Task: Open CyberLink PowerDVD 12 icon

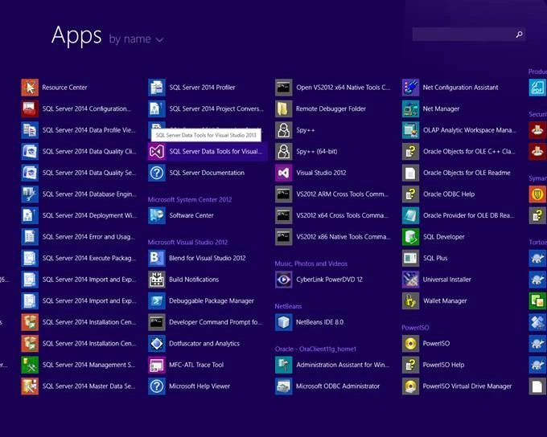Action: [284, 279]
